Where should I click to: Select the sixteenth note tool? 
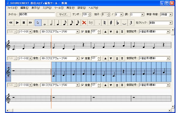tap(71, 22)
